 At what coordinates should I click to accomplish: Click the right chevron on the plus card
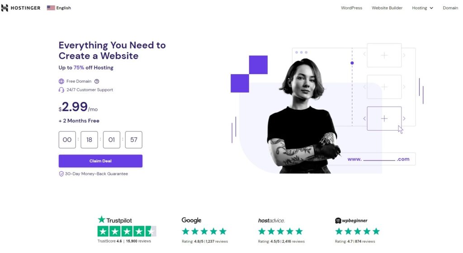404,118
